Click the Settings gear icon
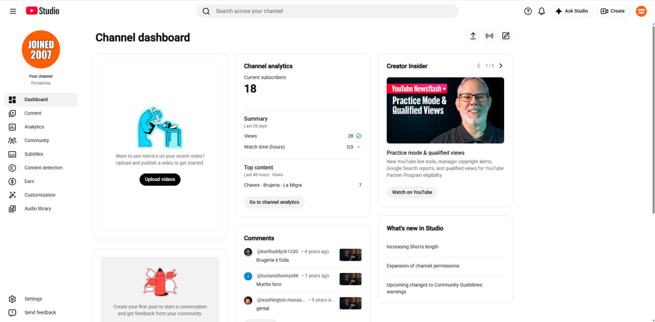Viewport: 655px width, 322px height. (13, 299)
